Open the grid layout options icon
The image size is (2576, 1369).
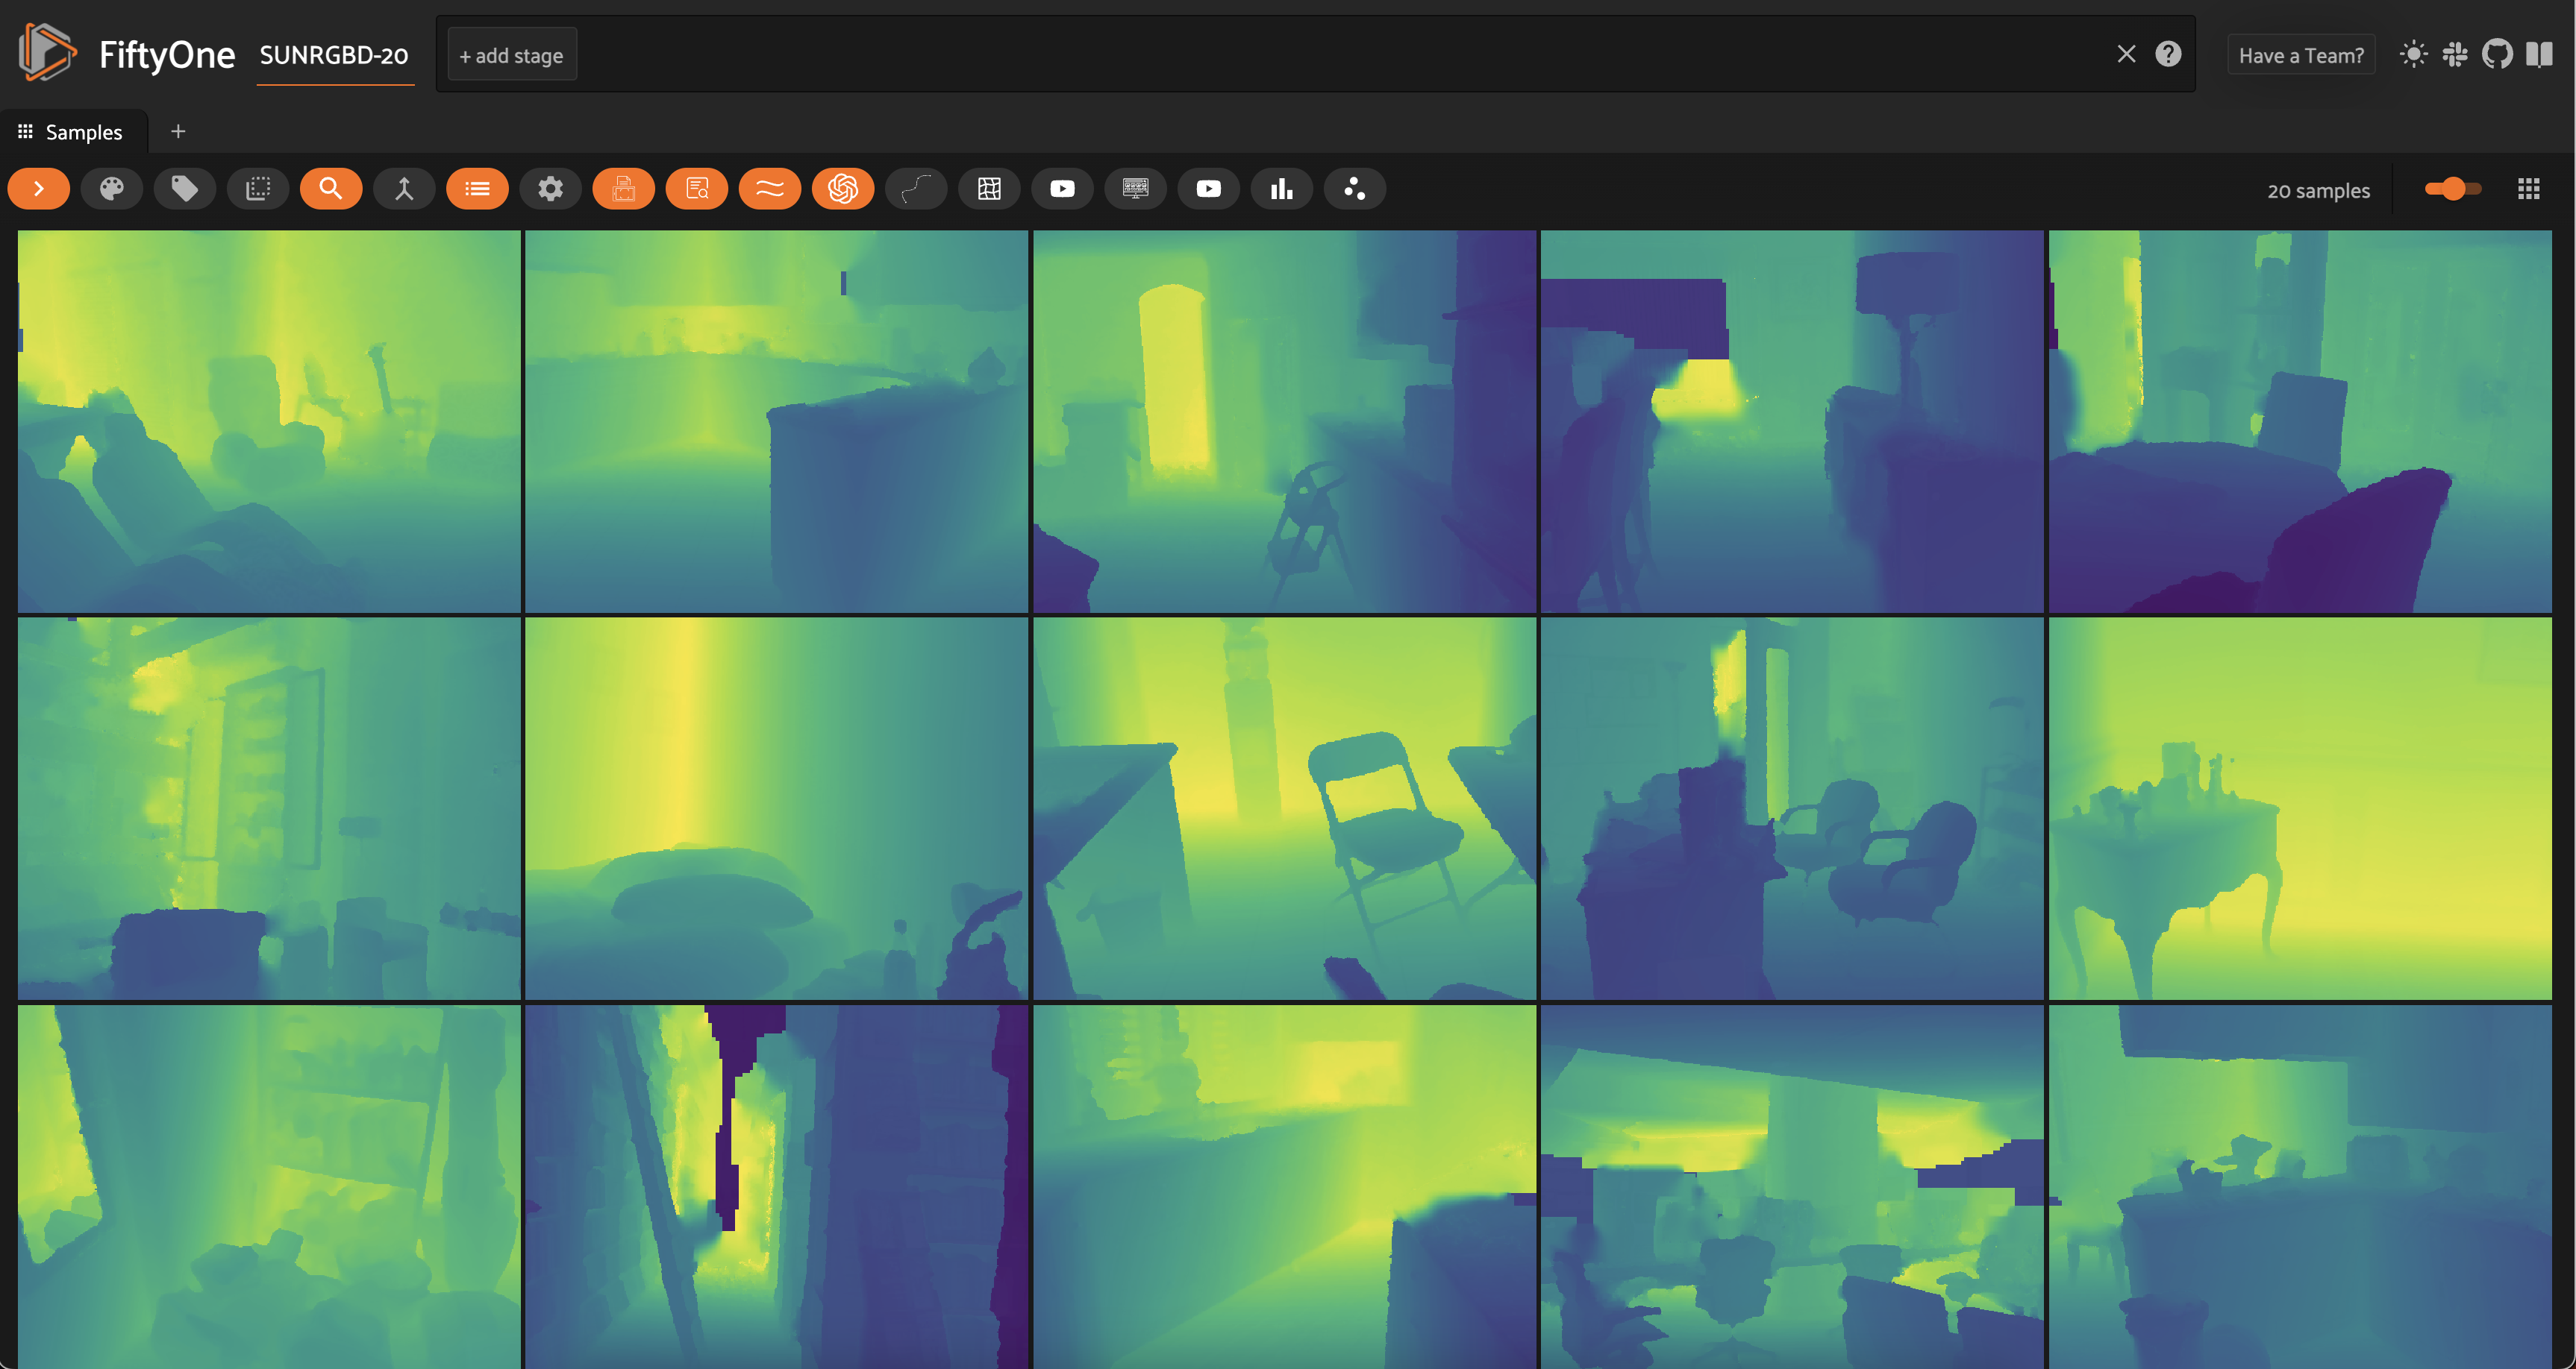pyautogui.click(x=2529, y=189)
